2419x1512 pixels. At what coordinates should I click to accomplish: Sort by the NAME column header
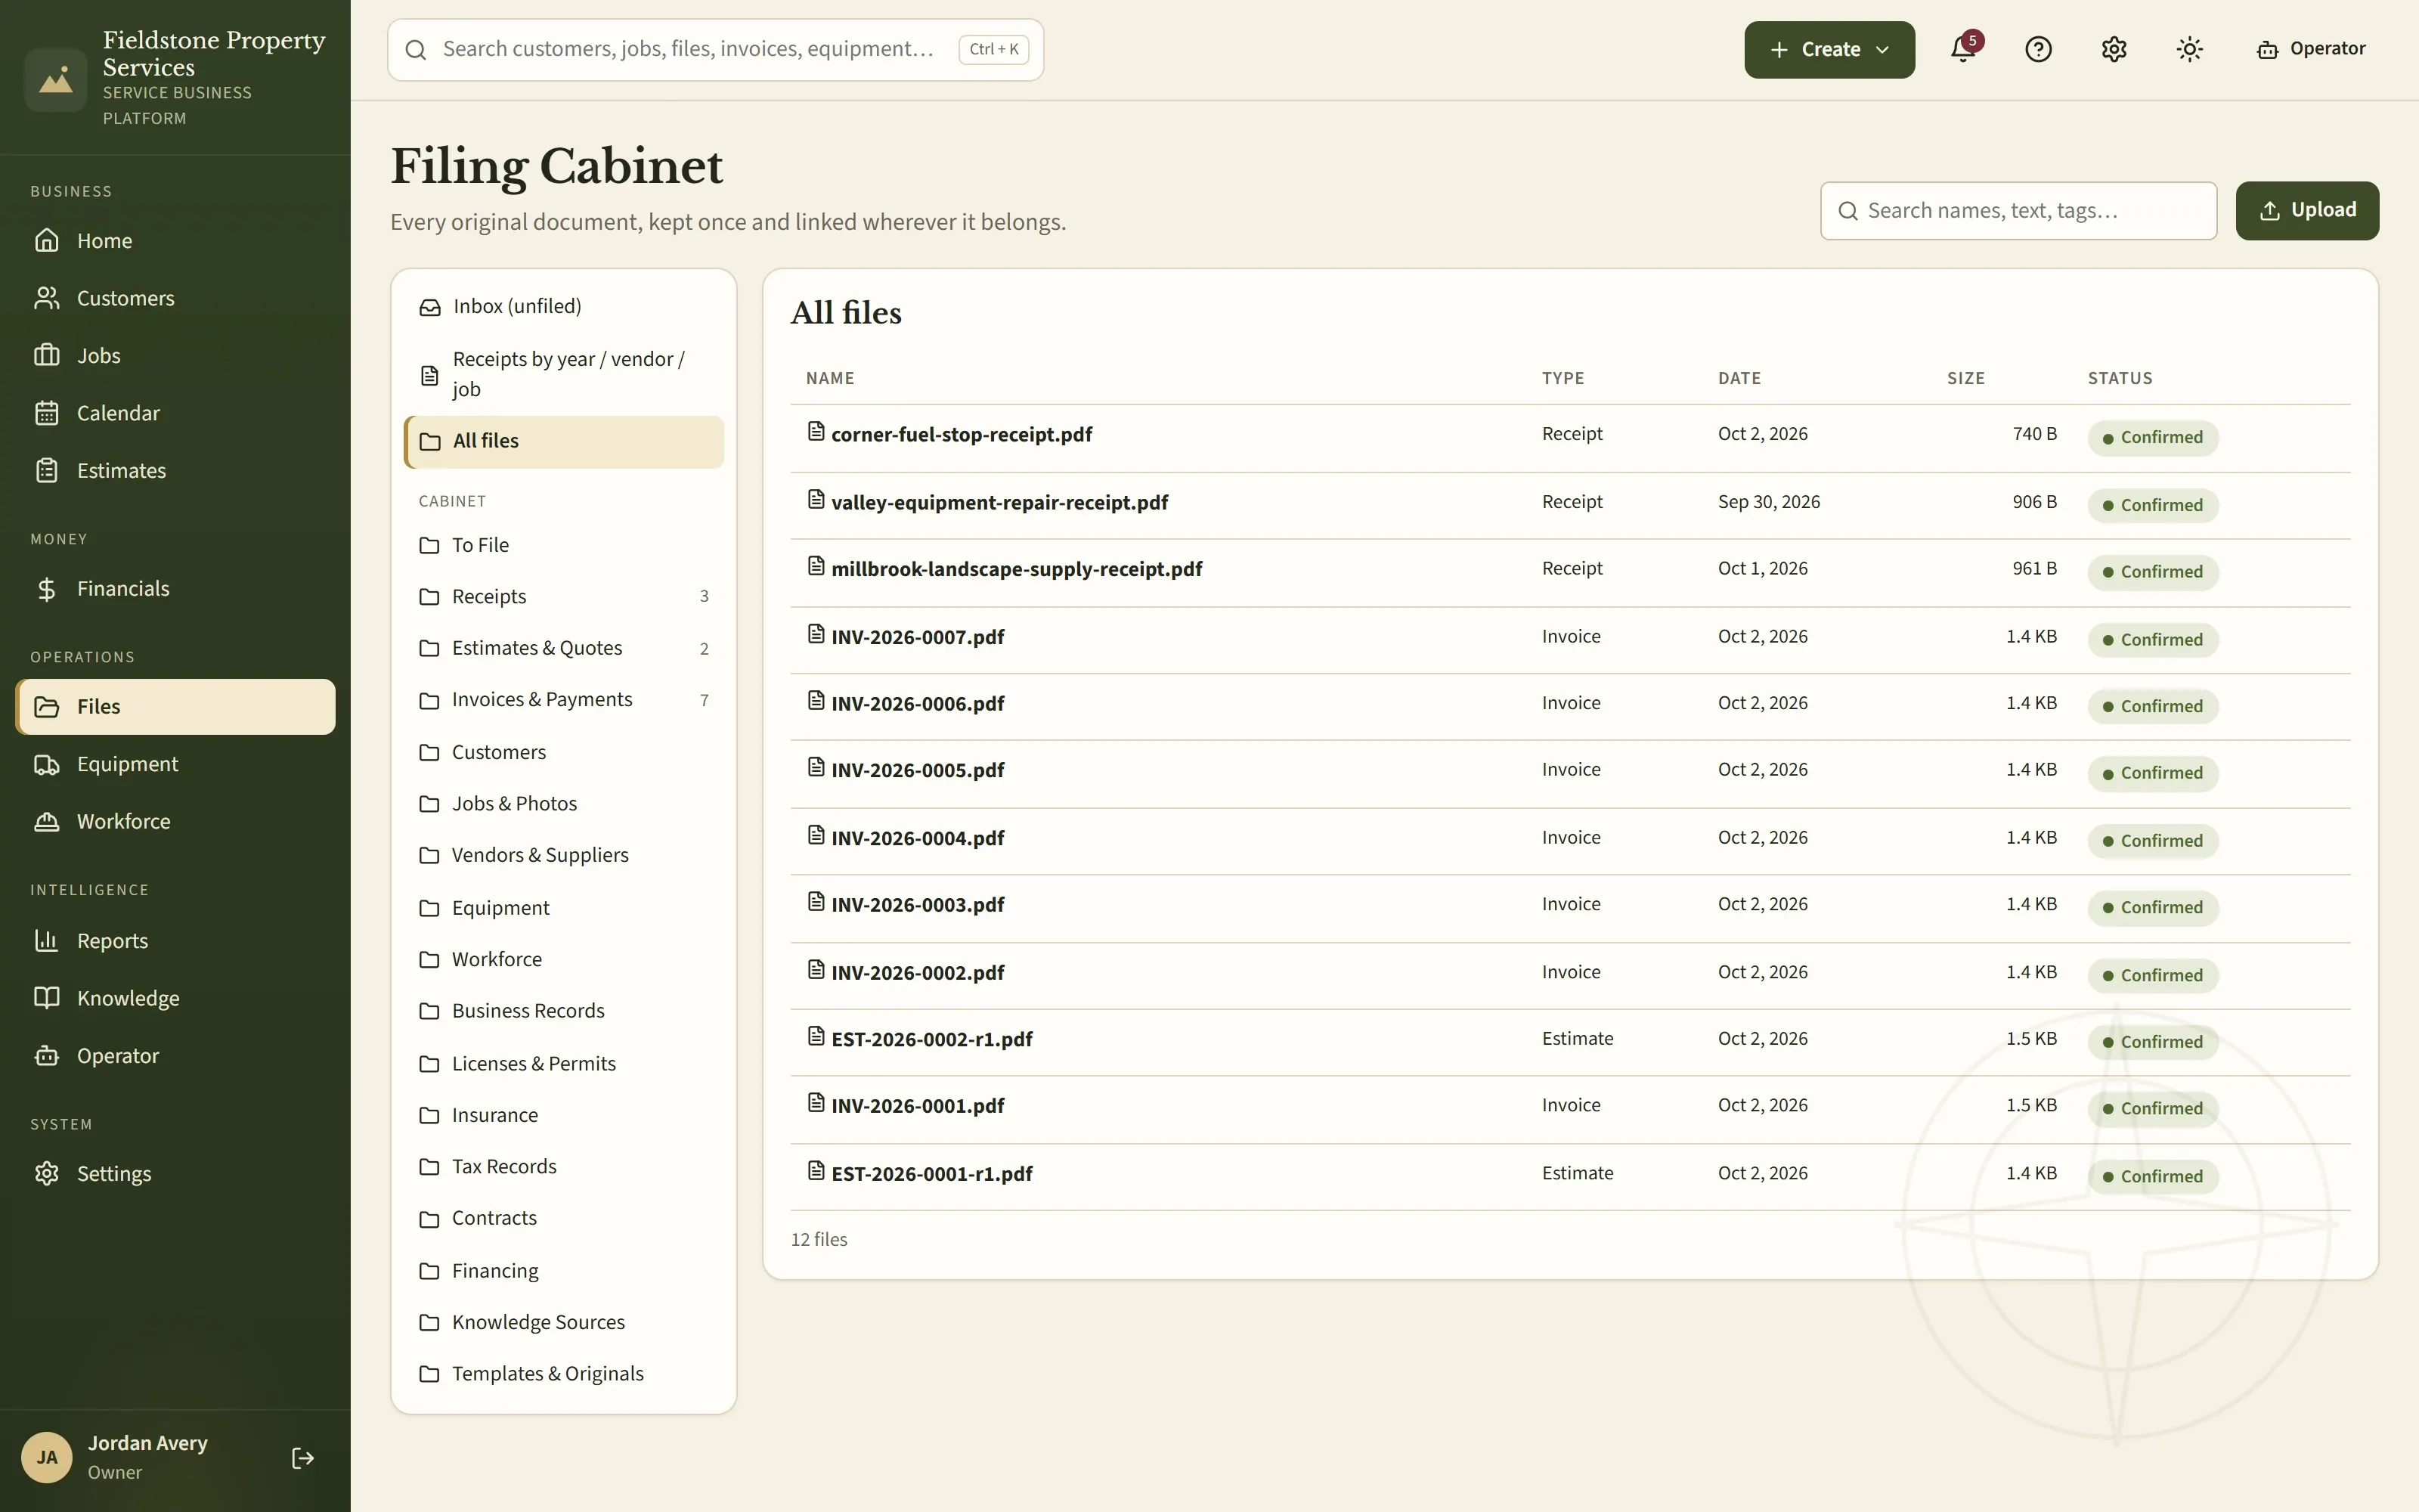(830, 378)
